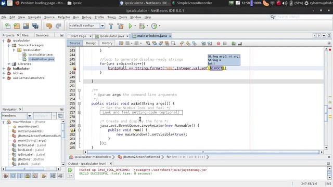Select initComponents() in Navigator
Image resolution: width=333 pixels, height=187 pixels.
click(31, 131)
